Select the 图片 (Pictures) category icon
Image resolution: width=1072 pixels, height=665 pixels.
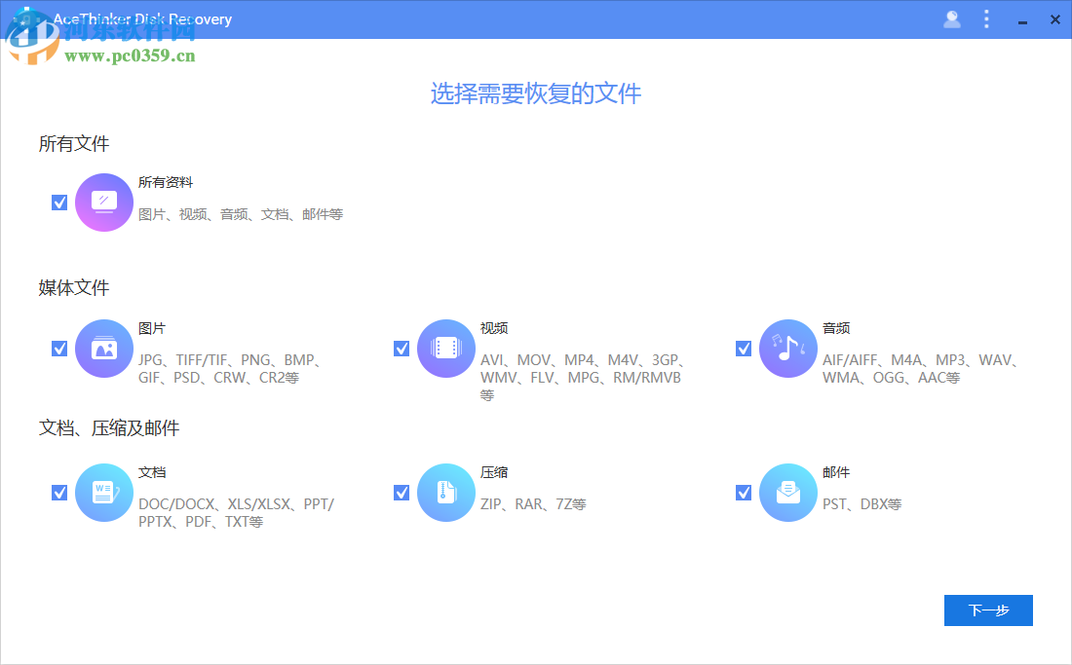[103, 348]
